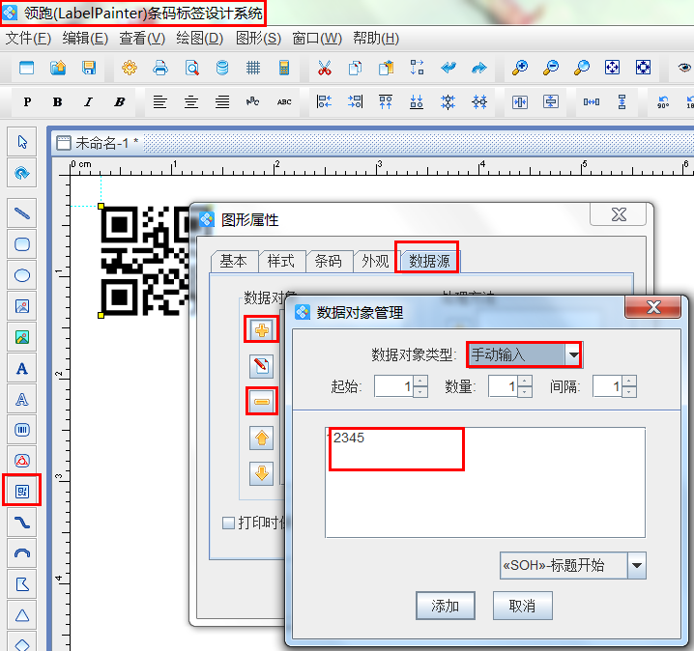Click the 取消 button
The image size is (694, 651).
point(522,606)
